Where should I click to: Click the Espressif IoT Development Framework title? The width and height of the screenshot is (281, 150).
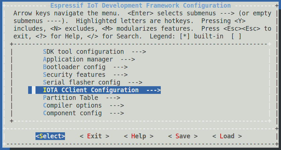pyautogui.click(x=141, y=6)
